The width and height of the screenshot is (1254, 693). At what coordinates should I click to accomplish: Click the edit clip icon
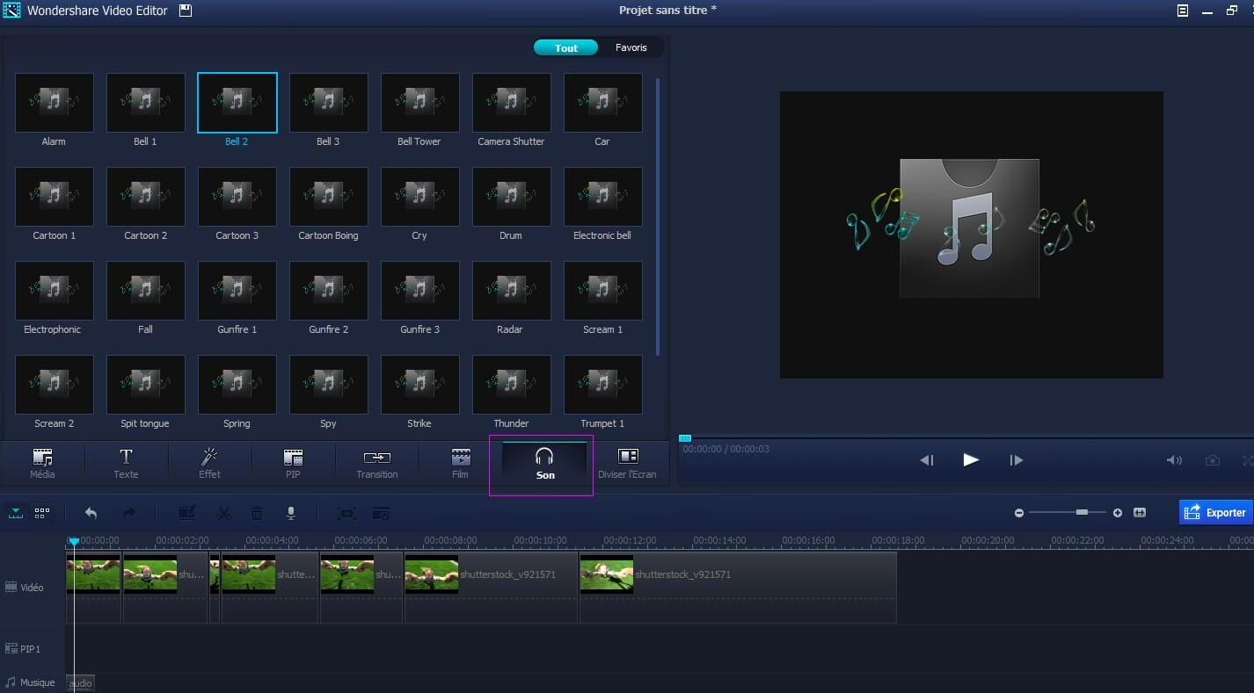187,513
